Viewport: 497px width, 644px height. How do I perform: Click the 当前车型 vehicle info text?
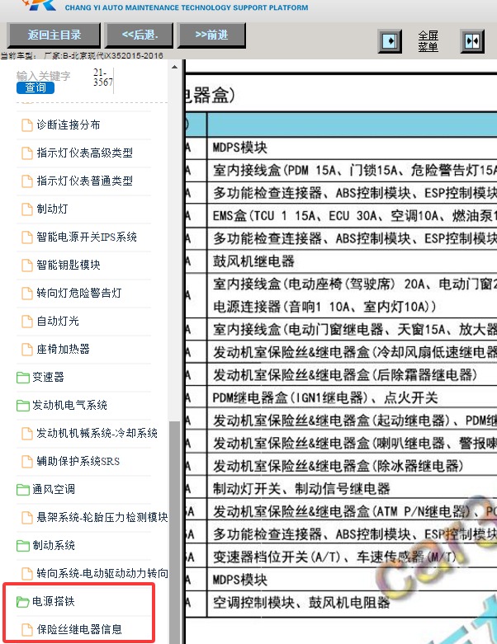(x=83, y=55)
